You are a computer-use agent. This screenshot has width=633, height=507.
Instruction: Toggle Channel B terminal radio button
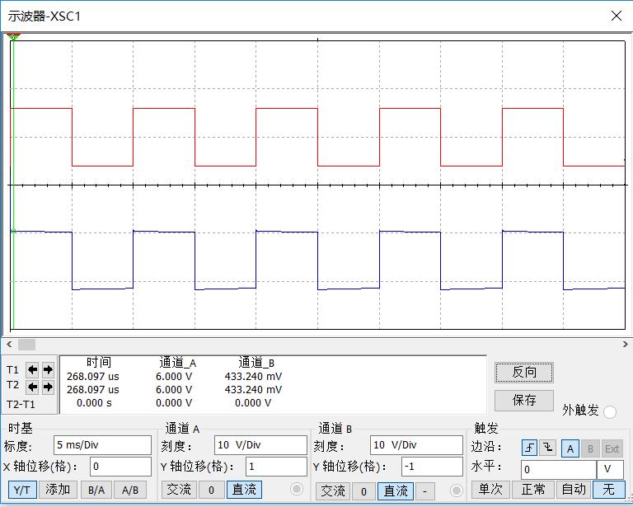[457, 491]
